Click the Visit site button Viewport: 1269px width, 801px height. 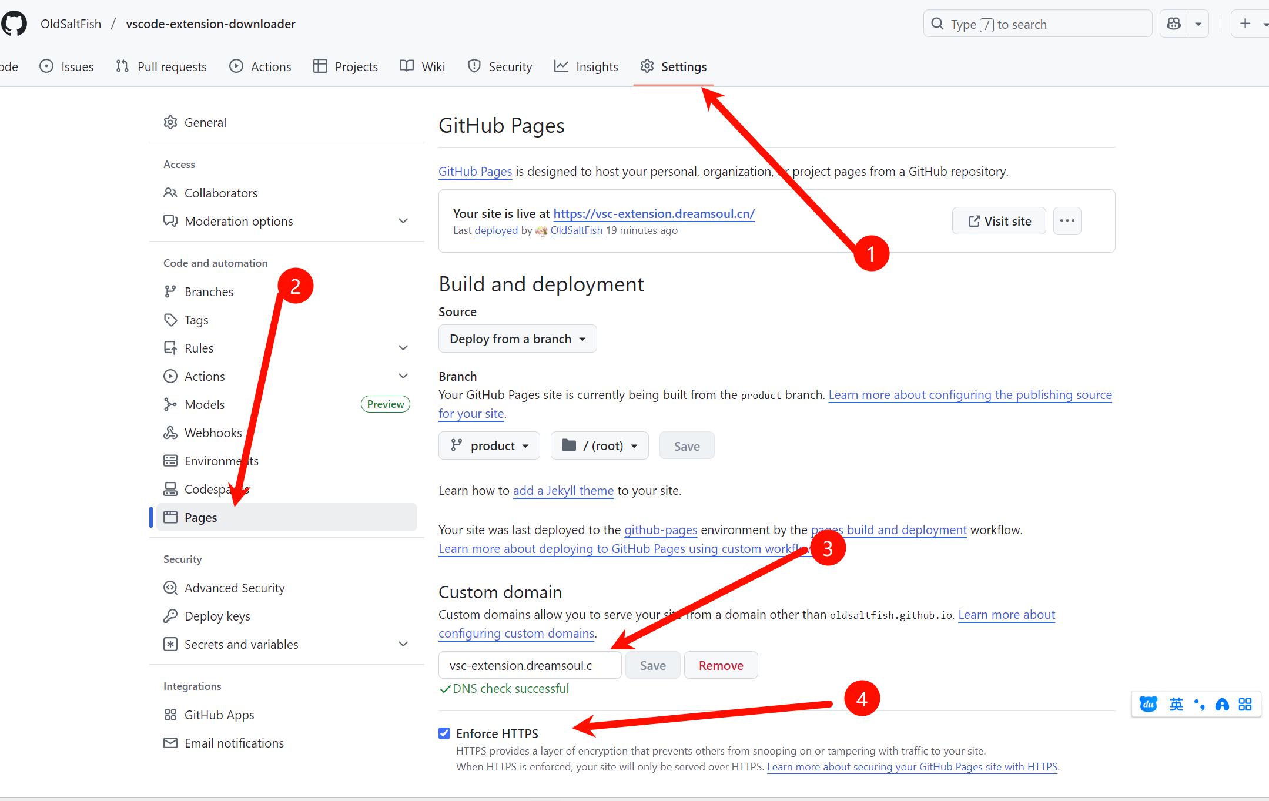[999, 221]
